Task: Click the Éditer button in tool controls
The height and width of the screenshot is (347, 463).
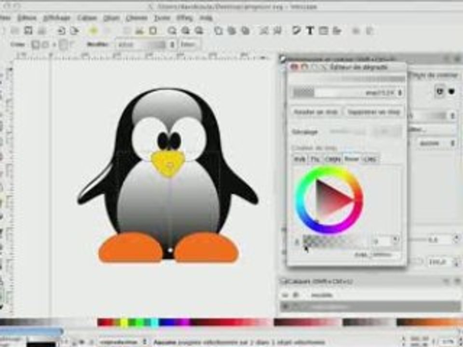Action: tap(189, 45)
